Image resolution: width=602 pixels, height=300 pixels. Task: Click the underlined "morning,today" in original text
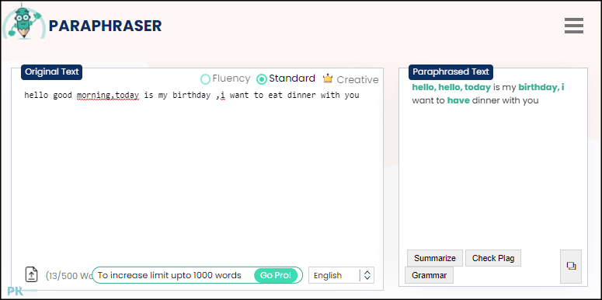point(108,96)
